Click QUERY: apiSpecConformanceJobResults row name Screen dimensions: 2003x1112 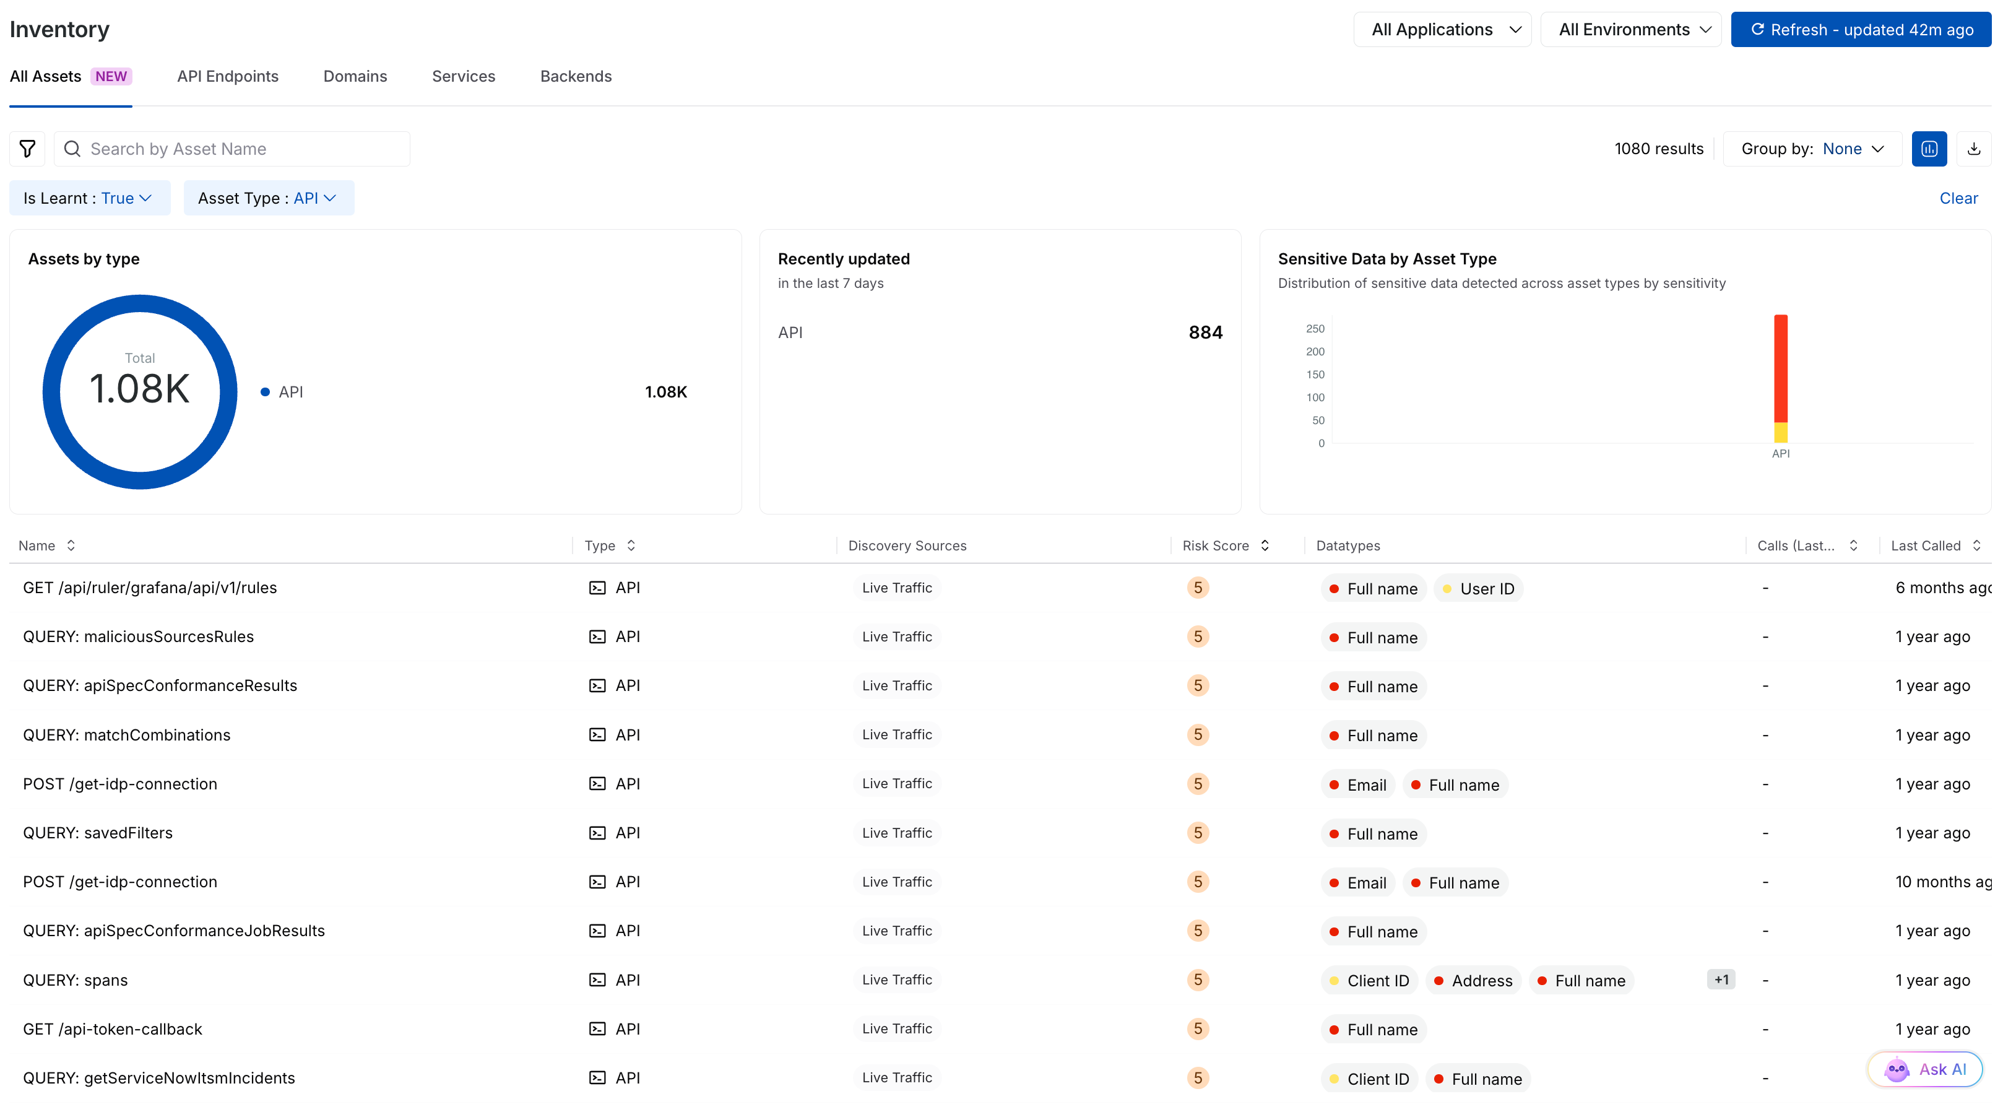[x=174, y=931]
